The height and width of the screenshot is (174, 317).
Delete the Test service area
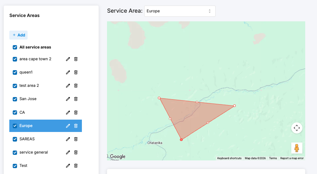tap(76, 166)
